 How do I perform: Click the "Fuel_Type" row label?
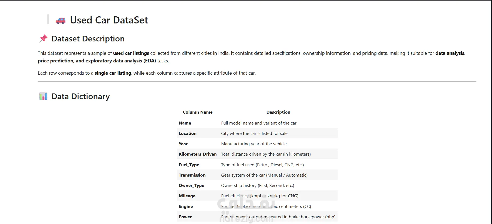tap(189, 165)
